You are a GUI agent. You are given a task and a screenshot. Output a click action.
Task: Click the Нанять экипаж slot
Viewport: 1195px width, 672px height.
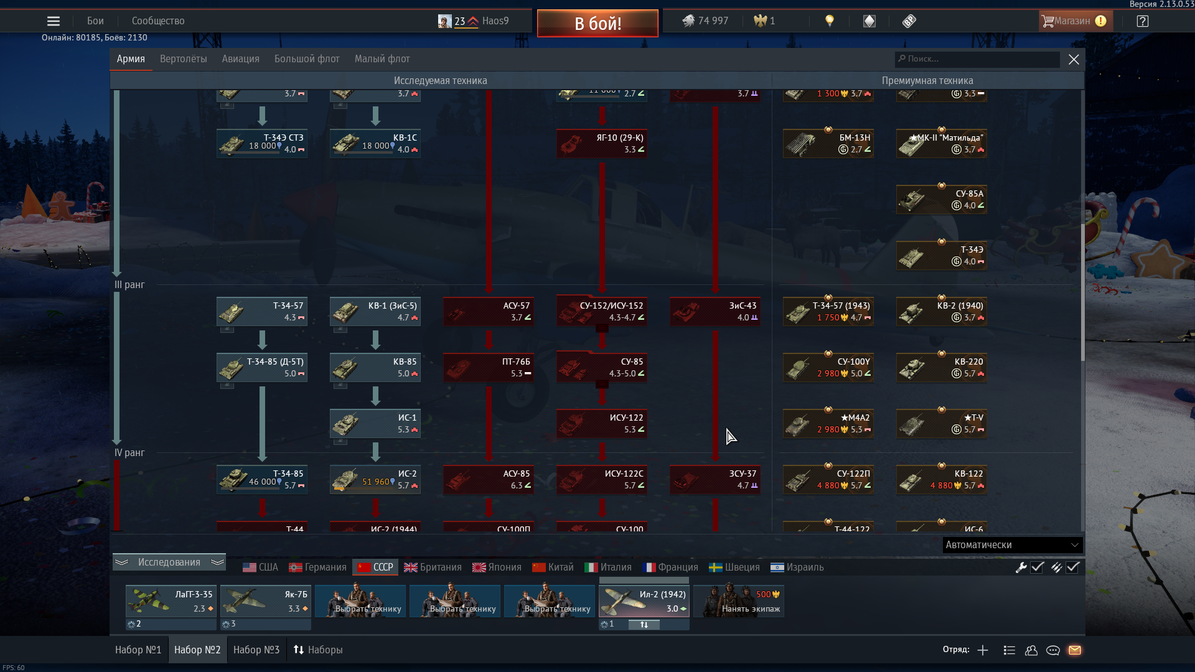(739, 601)
